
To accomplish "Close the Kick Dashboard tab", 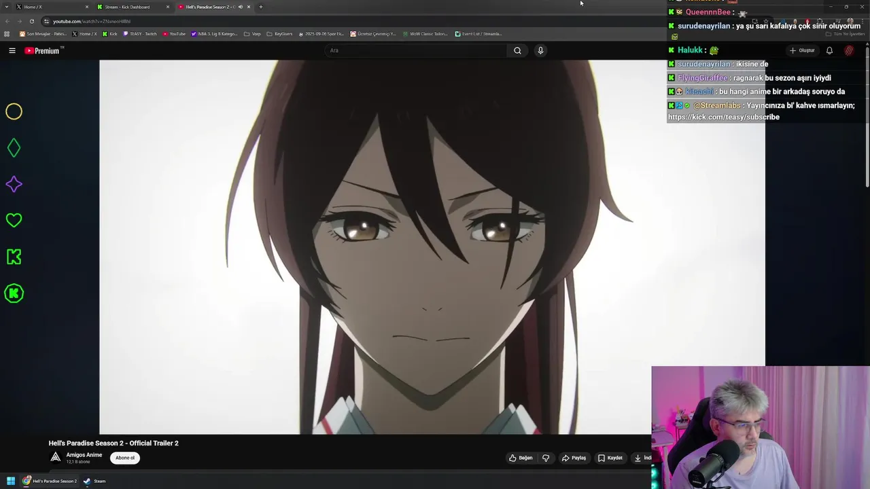I will click(168, 7).
